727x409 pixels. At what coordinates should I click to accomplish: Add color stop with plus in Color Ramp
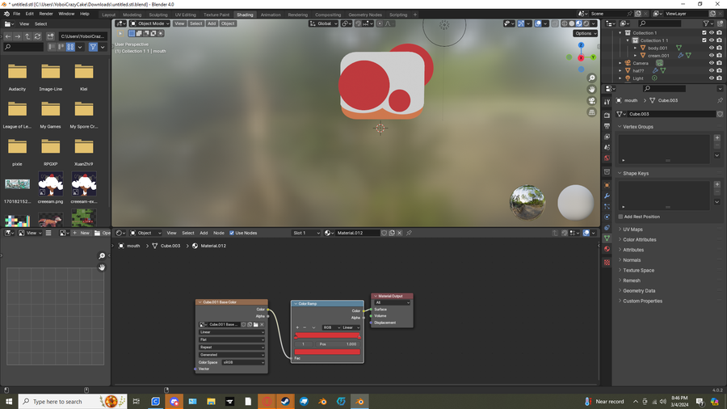297,327
